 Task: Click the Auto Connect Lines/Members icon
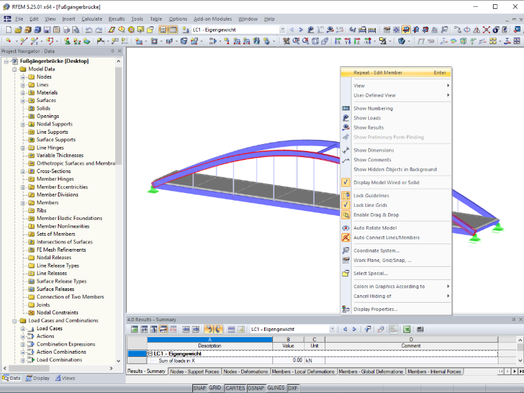(x=345, y=237)
